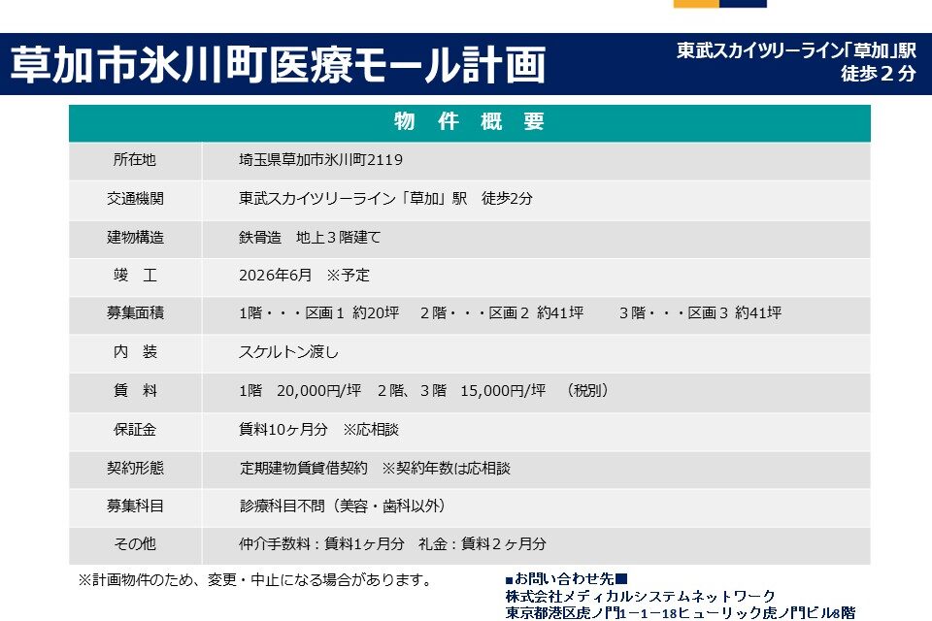The height and width of the screenshot is (621, 932).
Task: Select the 募集面積 label cell
Action: [x=135, y=313]
